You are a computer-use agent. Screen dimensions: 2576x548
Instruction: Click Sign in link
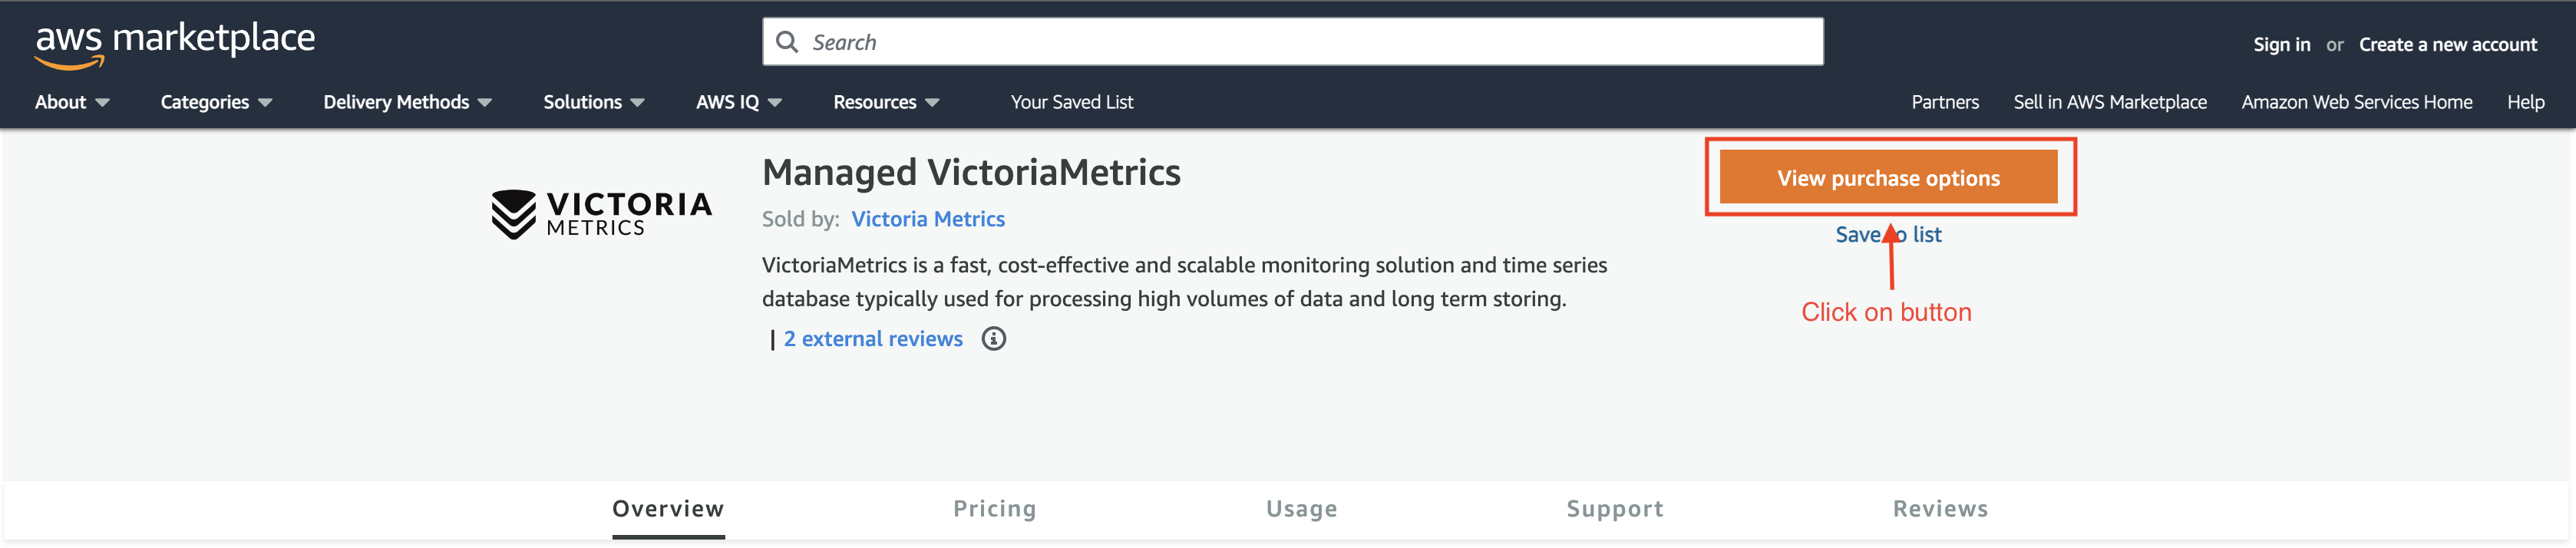2281,45
